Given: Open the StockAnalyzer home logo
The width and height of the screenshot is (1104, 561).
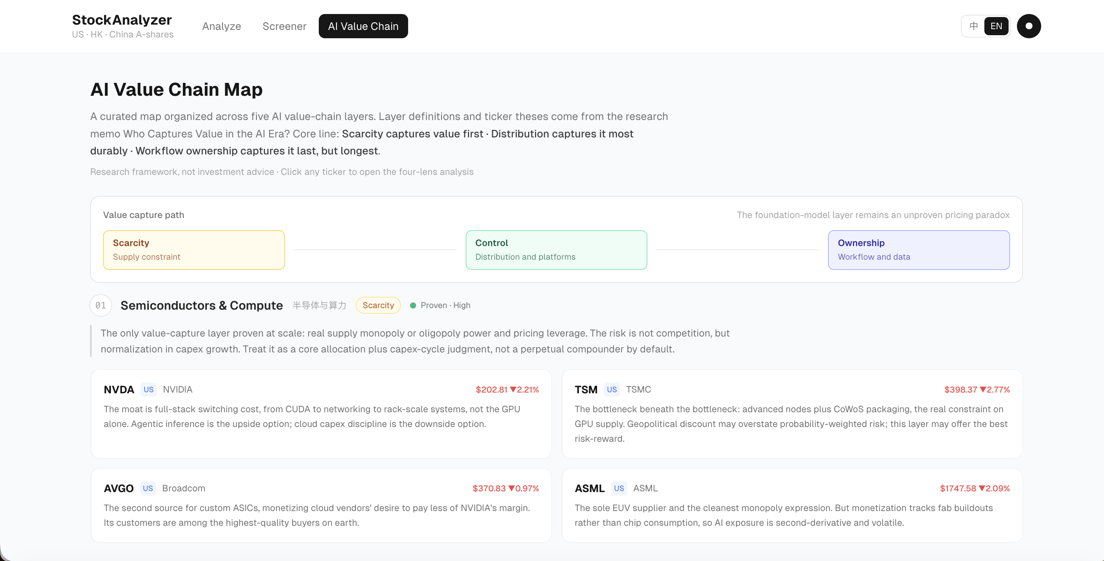Looking at the screenshot, I should click(x=122, y=20).
